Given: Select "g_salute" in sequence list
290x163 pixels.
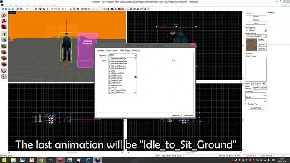Looking at the screenshot, I should 112,71.
